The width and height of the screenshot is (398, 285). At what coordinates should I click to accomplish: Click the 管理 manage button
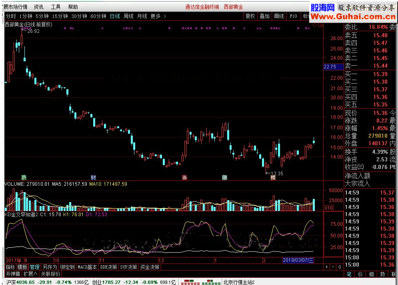pos(34,267)
